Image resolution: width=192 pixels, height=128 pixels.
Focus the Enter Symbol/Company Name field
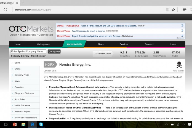click(28, 51)
